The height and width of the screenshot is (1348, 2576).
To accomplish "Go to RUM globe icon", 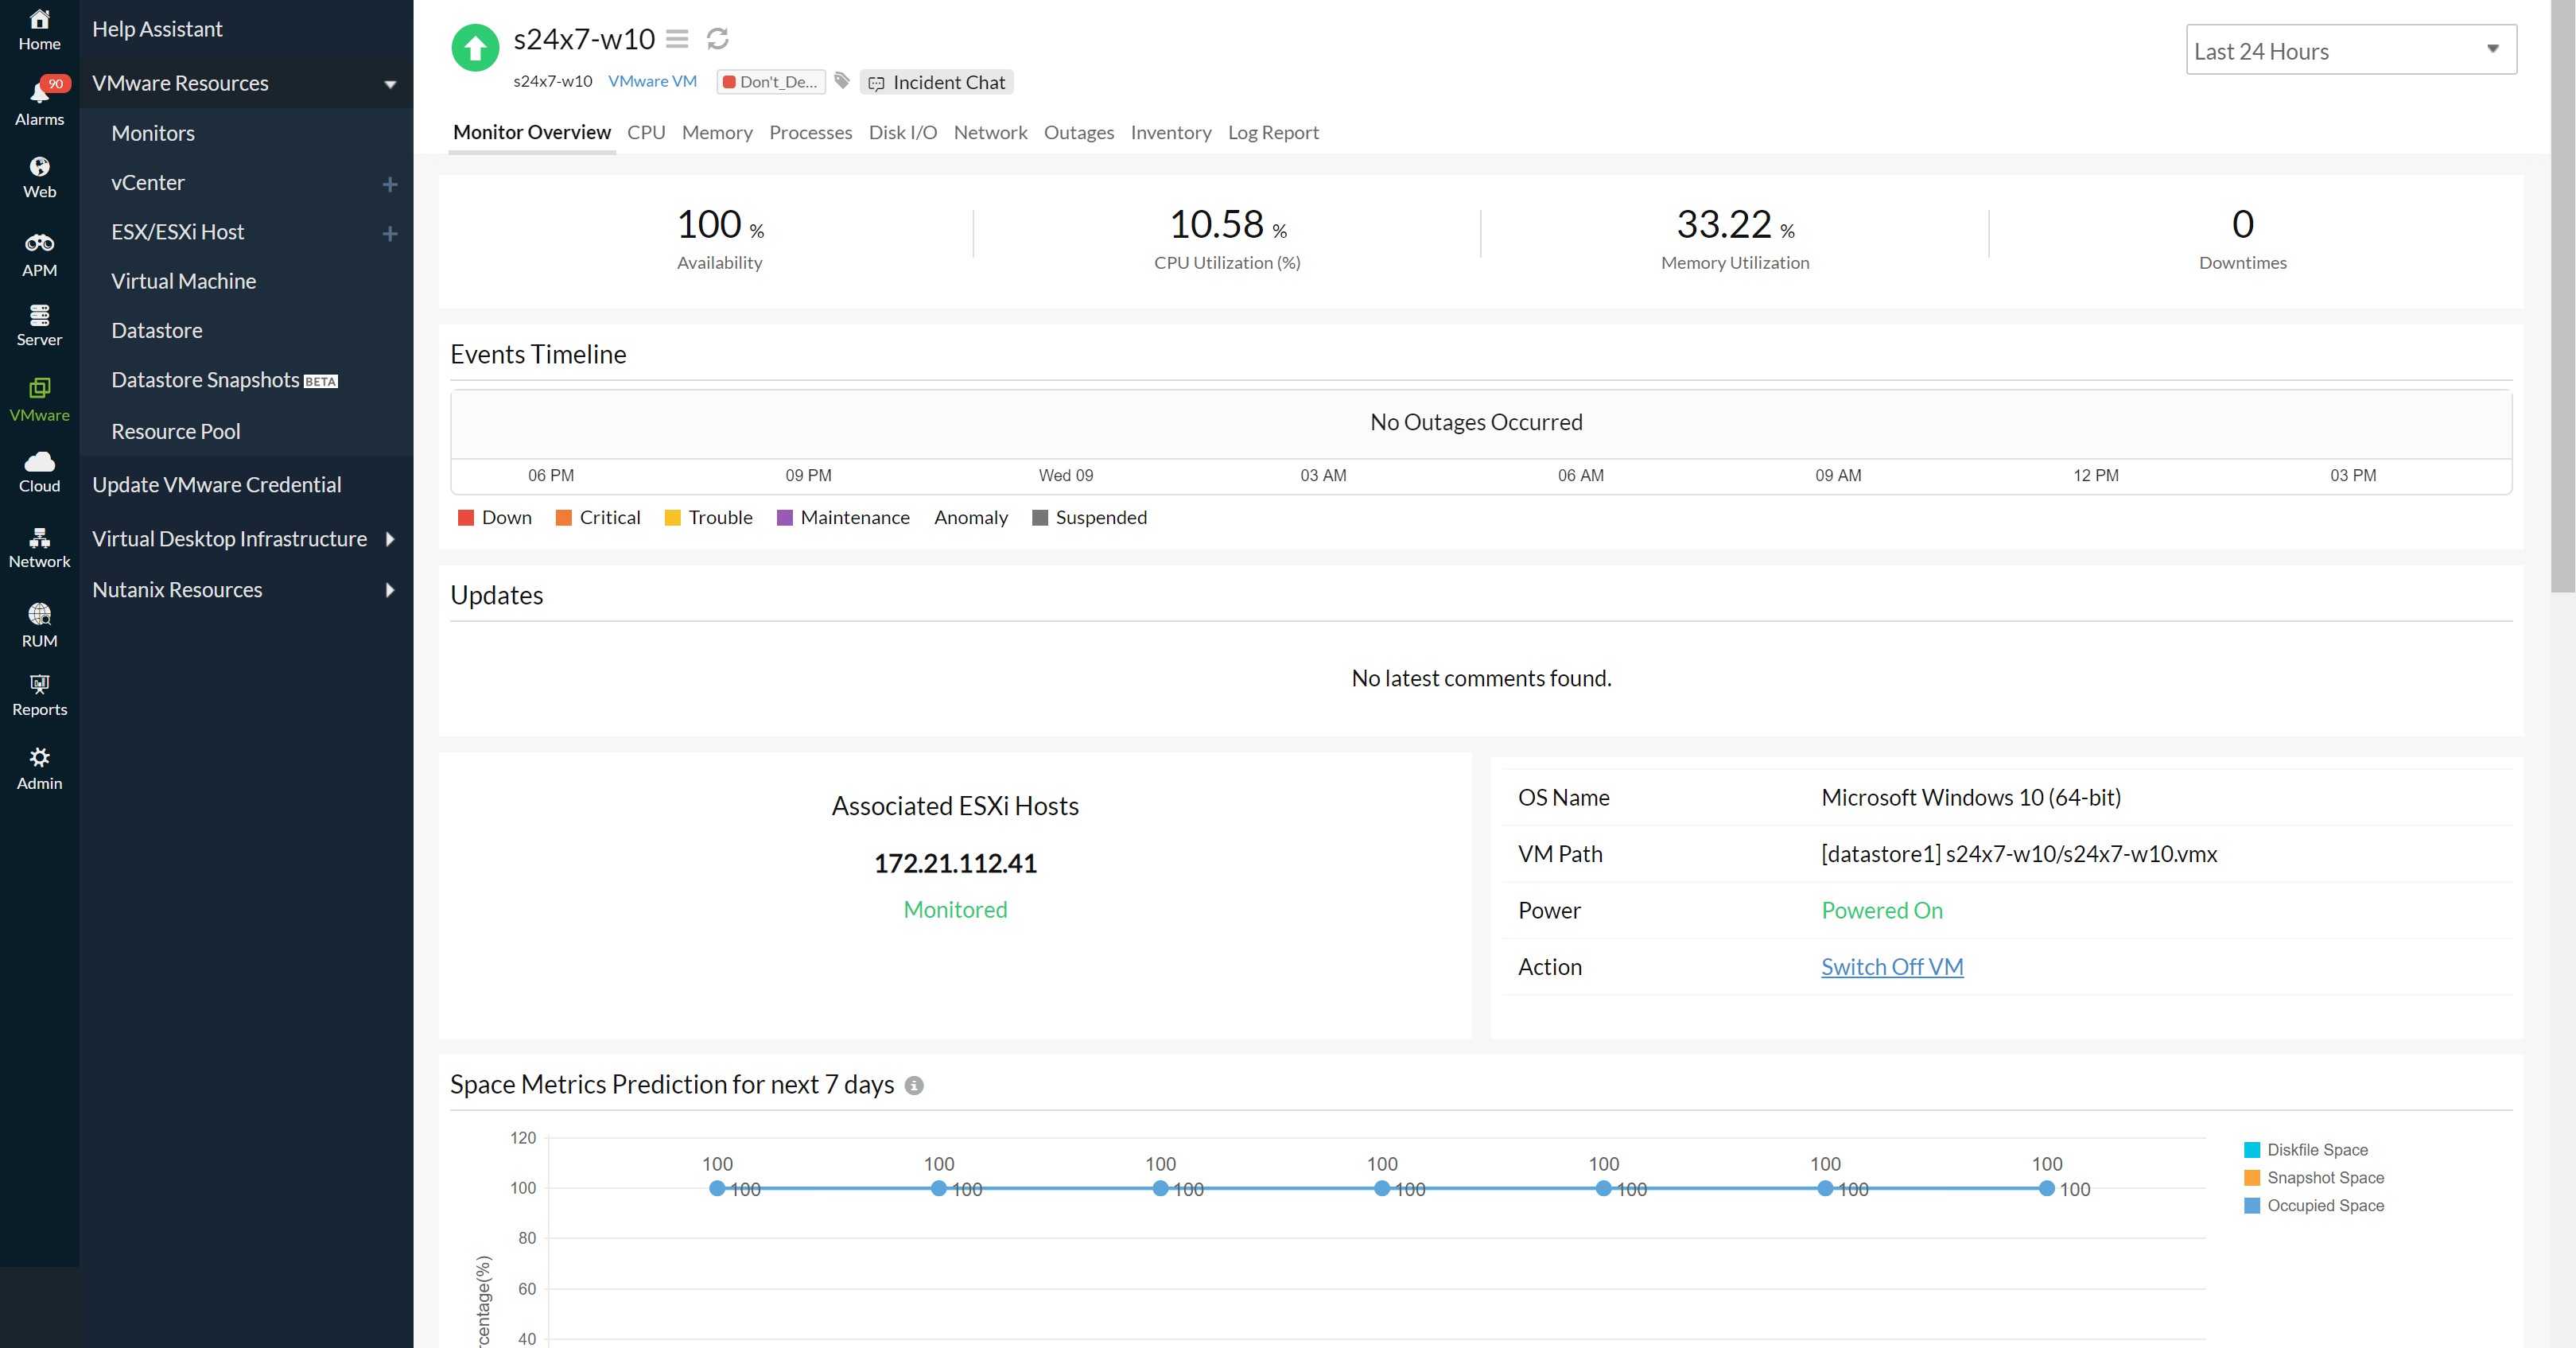I will tap(39, 614).
